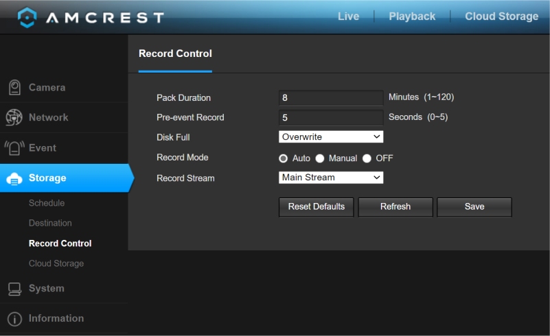The image size is (550, 336).
Task: Click the Amcrest hexagon logo icon
Action: tap(27, 17)
